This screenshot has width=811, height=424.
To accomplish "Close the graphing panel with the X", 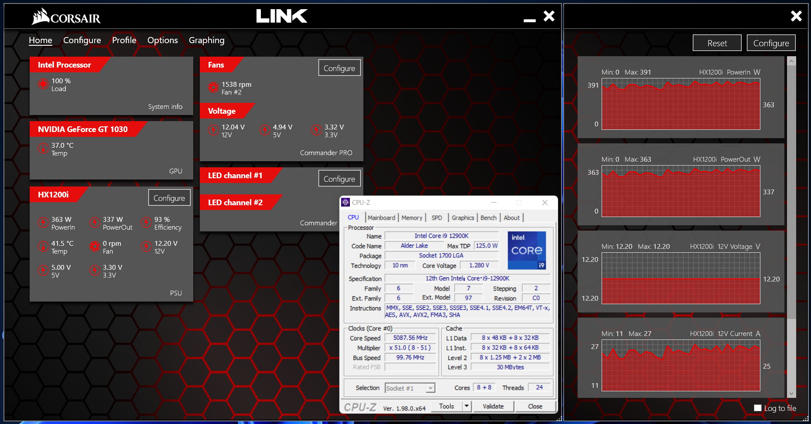I will coord(796,16).
